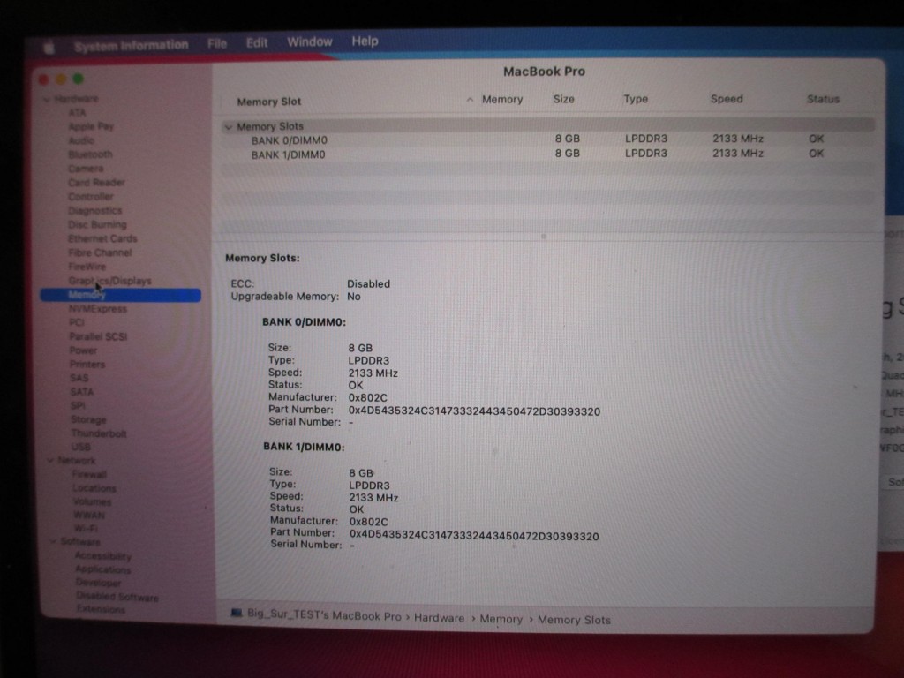Image resolution: width=904 pixels, height=678 pixels.
Task: Select NVMExpress in the sidebar
Action: click(98, 309)
